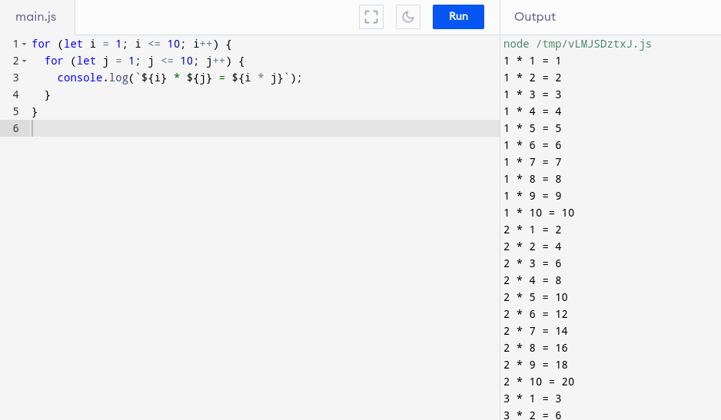721x420 pixels.
Task: Run the JavaScript code
Action: [x=458, y=17]
